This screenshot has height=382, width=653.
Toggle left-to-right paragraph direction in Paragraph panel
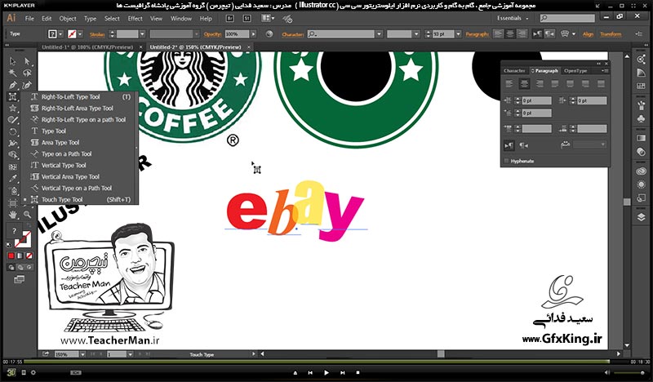pyautogui.click(x=509, y=145)
